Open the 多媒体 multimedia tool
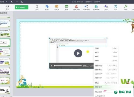This screenshot has width=134, height=97. click(57, 8)
